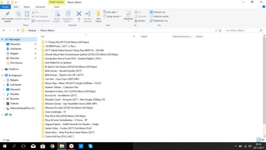This screenshot has height=150, width=266.
Task: Select the Müzik Araçları contextual tab
Action: (x=57, y=2)
